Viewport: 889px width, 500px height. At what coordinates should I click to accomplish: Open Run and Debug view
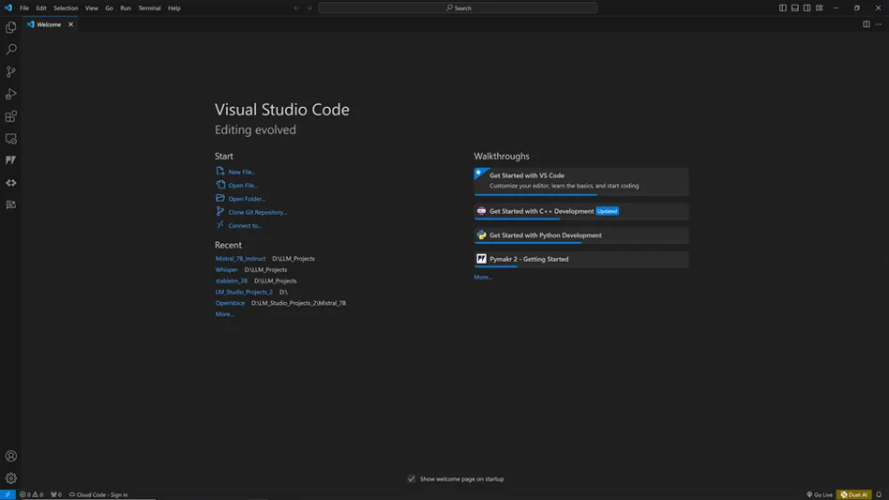(x=10, y=94)
